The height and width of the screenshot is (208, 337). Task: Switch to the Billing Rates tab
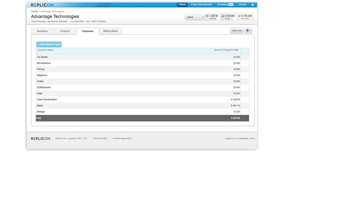(x=110, y=31)
